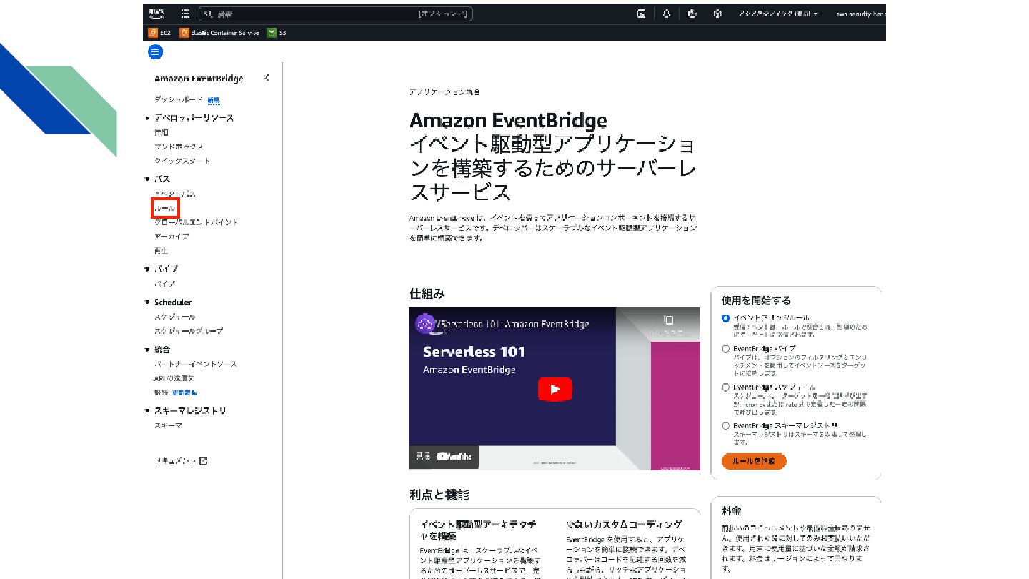Open external link icon beside ドキュメント
Viewport: 1029px width, 579px height.
203,461
